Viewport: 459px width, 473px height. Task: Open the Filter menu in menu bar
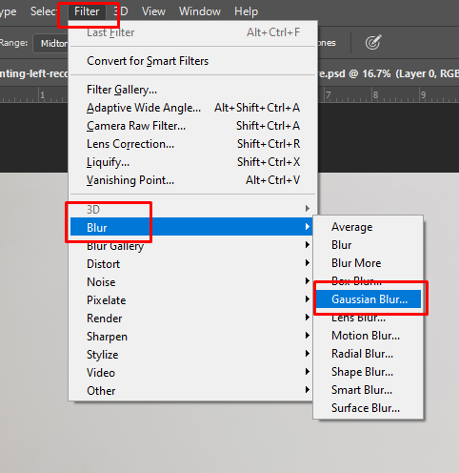point(87,11)
